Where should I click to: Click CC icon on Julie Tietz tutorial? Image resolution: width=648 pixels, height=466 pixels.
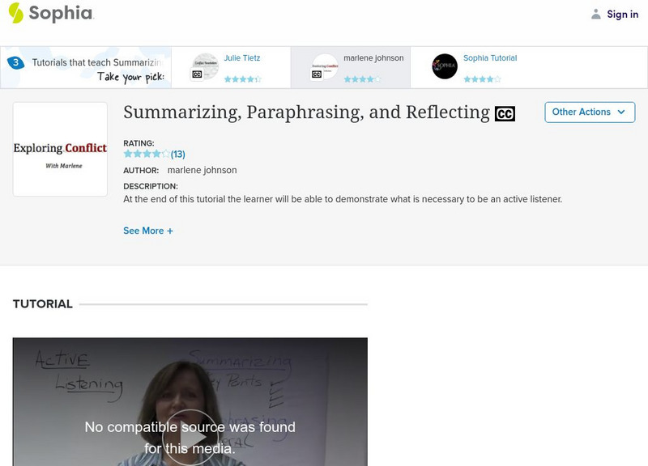(197, 74)
